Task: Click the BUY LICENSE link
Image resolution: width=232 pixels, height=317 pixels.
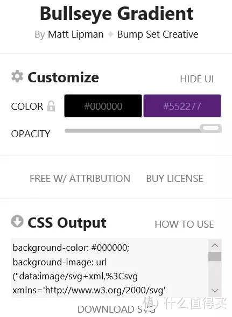Action: pos(174,179)
